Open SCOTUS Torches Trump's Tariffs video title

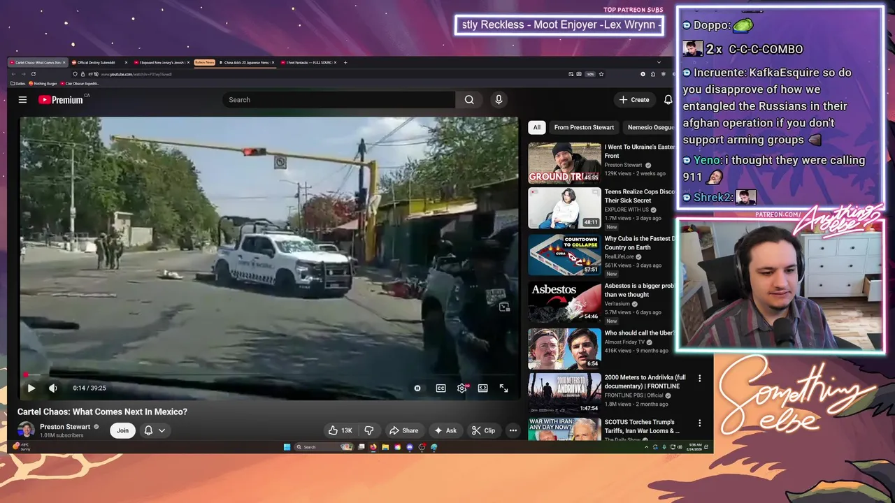(643, 426)
